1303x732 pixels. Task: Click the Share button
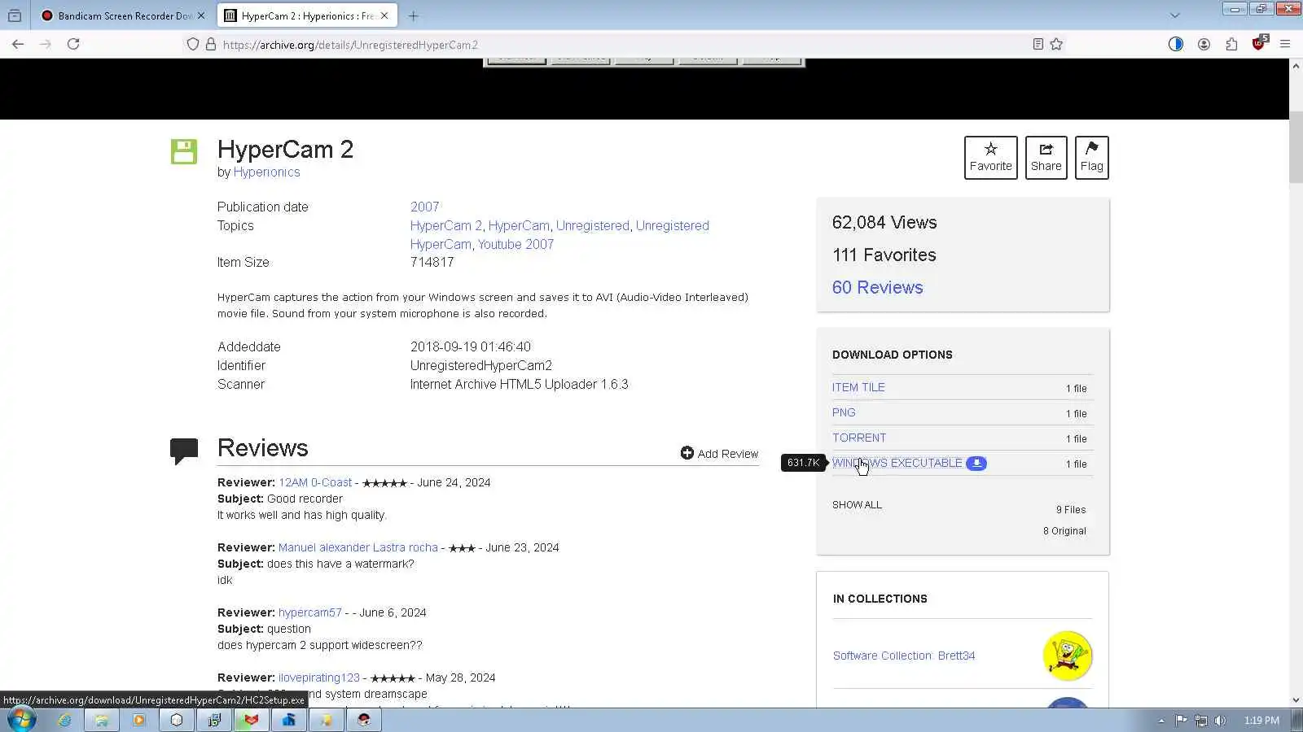(1046, 158)
